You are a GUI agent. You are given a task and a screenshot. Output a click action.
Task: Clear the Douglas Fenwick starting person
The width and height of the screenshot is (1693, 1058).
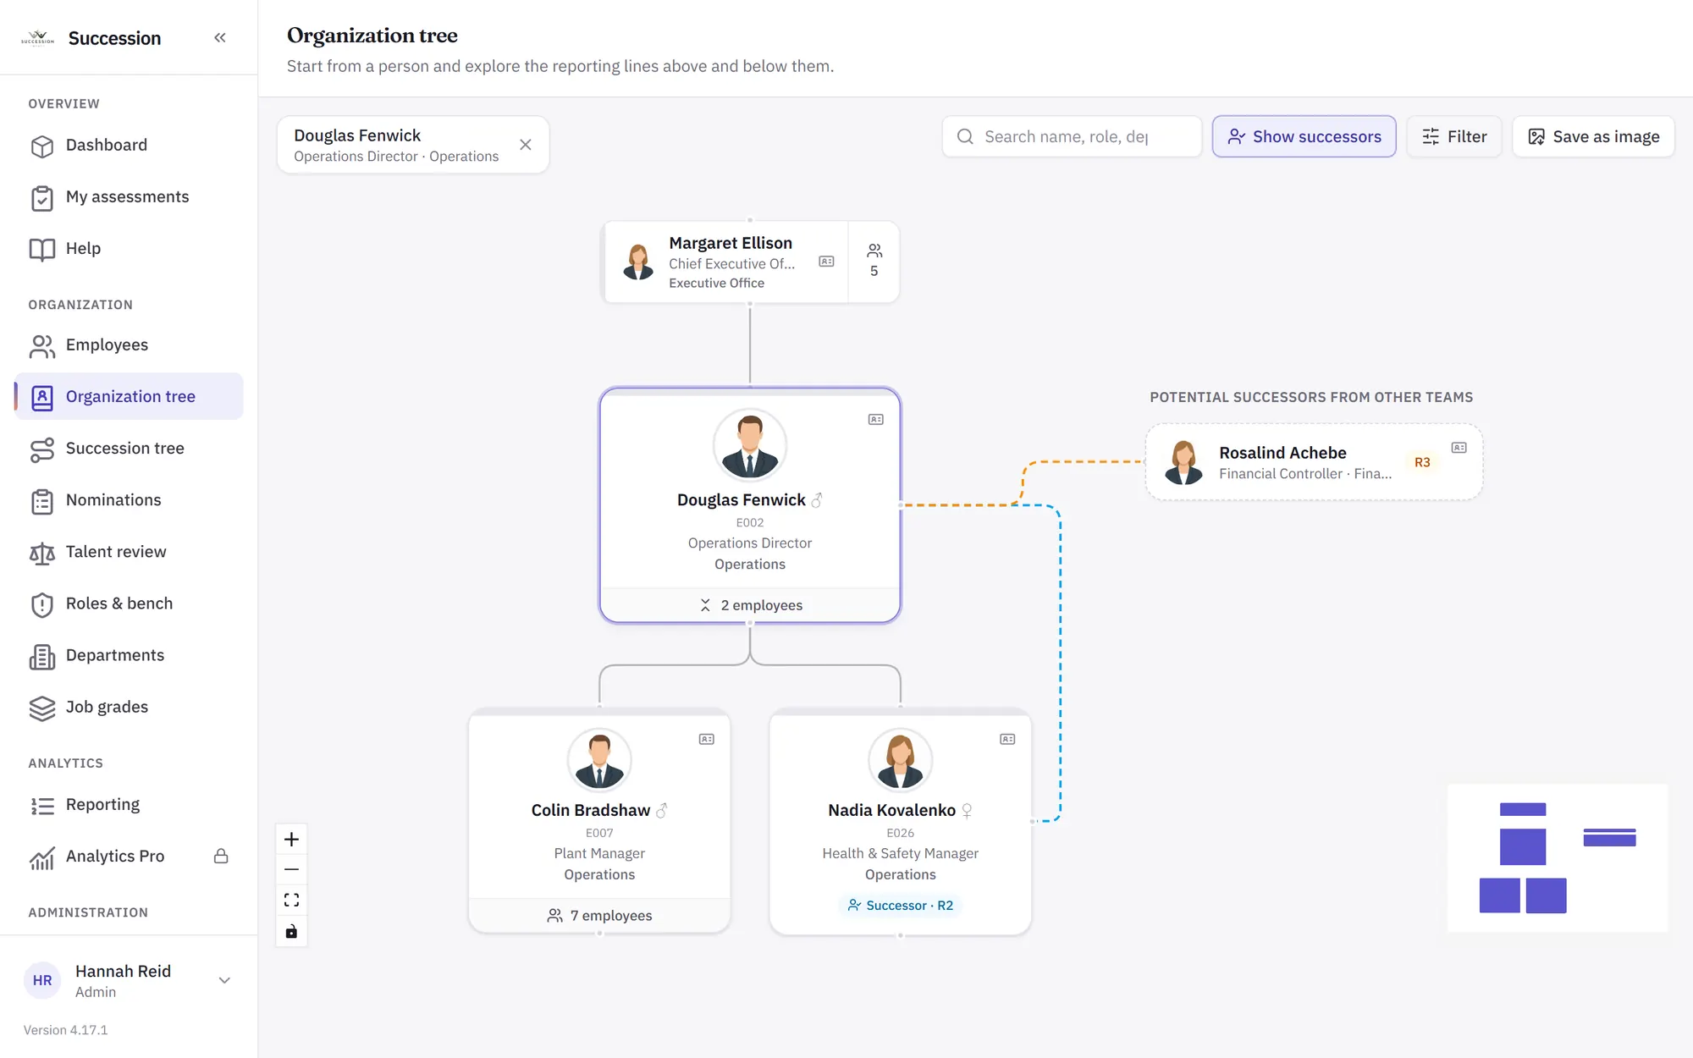(x=526, y=145)
